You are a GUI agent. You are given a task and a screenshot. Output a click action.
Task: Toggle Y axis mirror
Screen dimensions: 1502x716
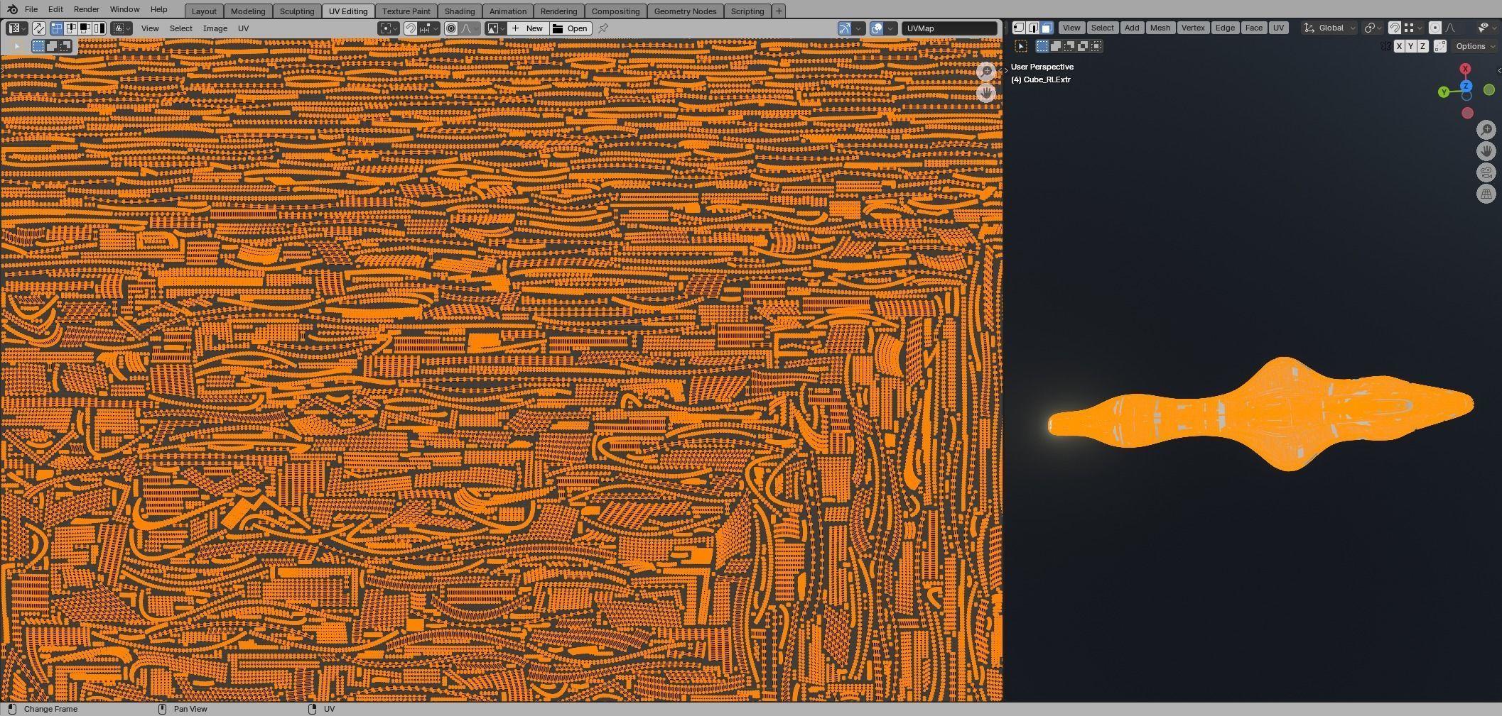pos(1410,46)
